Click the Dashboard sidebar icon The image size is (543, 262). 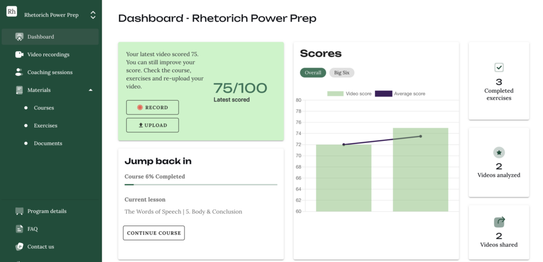20,37
